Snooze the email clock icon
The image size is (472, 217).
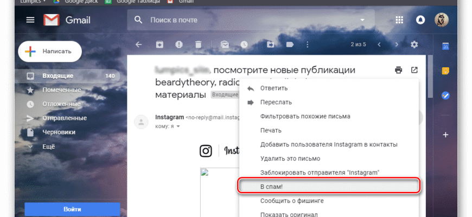pos(244,44)
